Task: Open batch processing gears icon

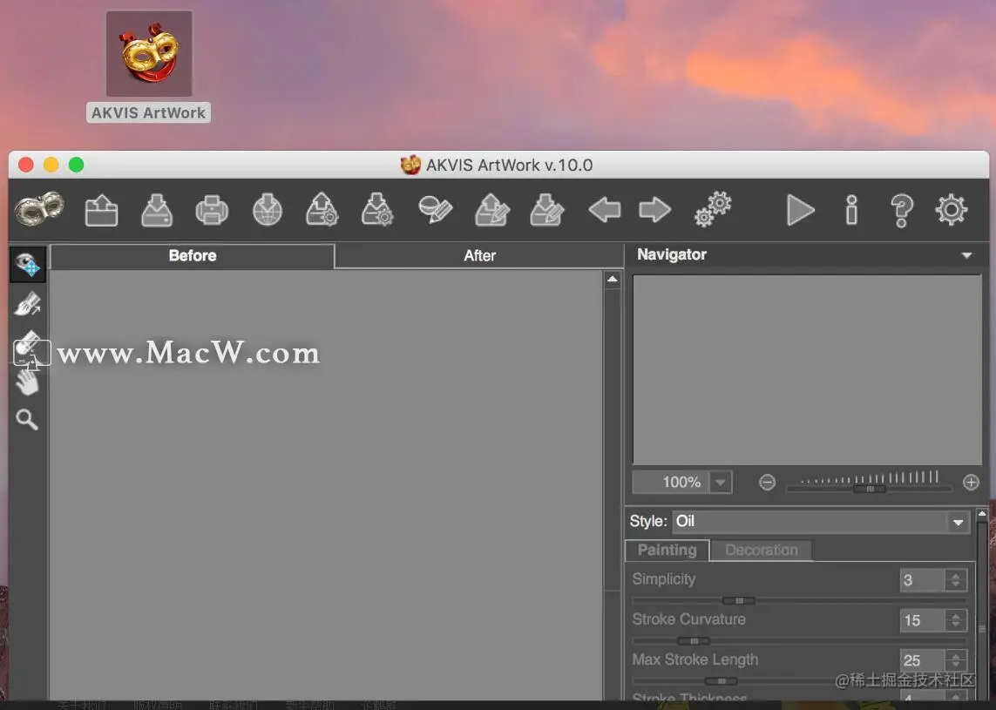Action: (714, 209)
